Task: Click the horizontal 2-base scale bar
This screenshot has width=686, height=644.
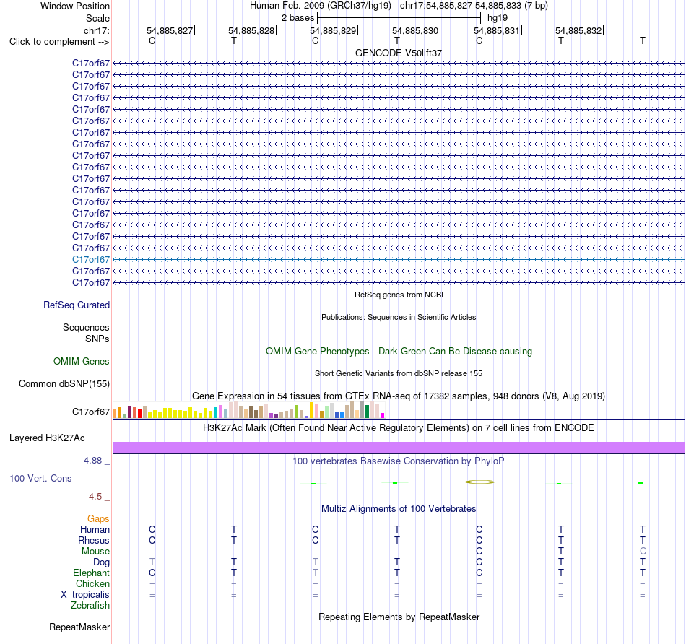Action: 399,18
